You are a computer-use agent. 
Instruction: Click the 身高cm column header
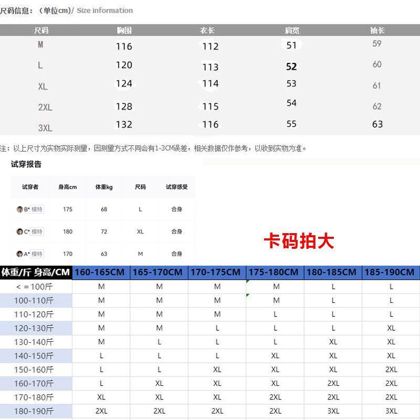pos(68,187)
